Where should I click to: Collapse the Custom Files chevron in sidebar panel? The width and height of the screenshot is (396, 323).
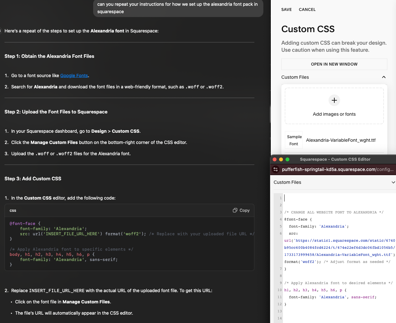383,77
